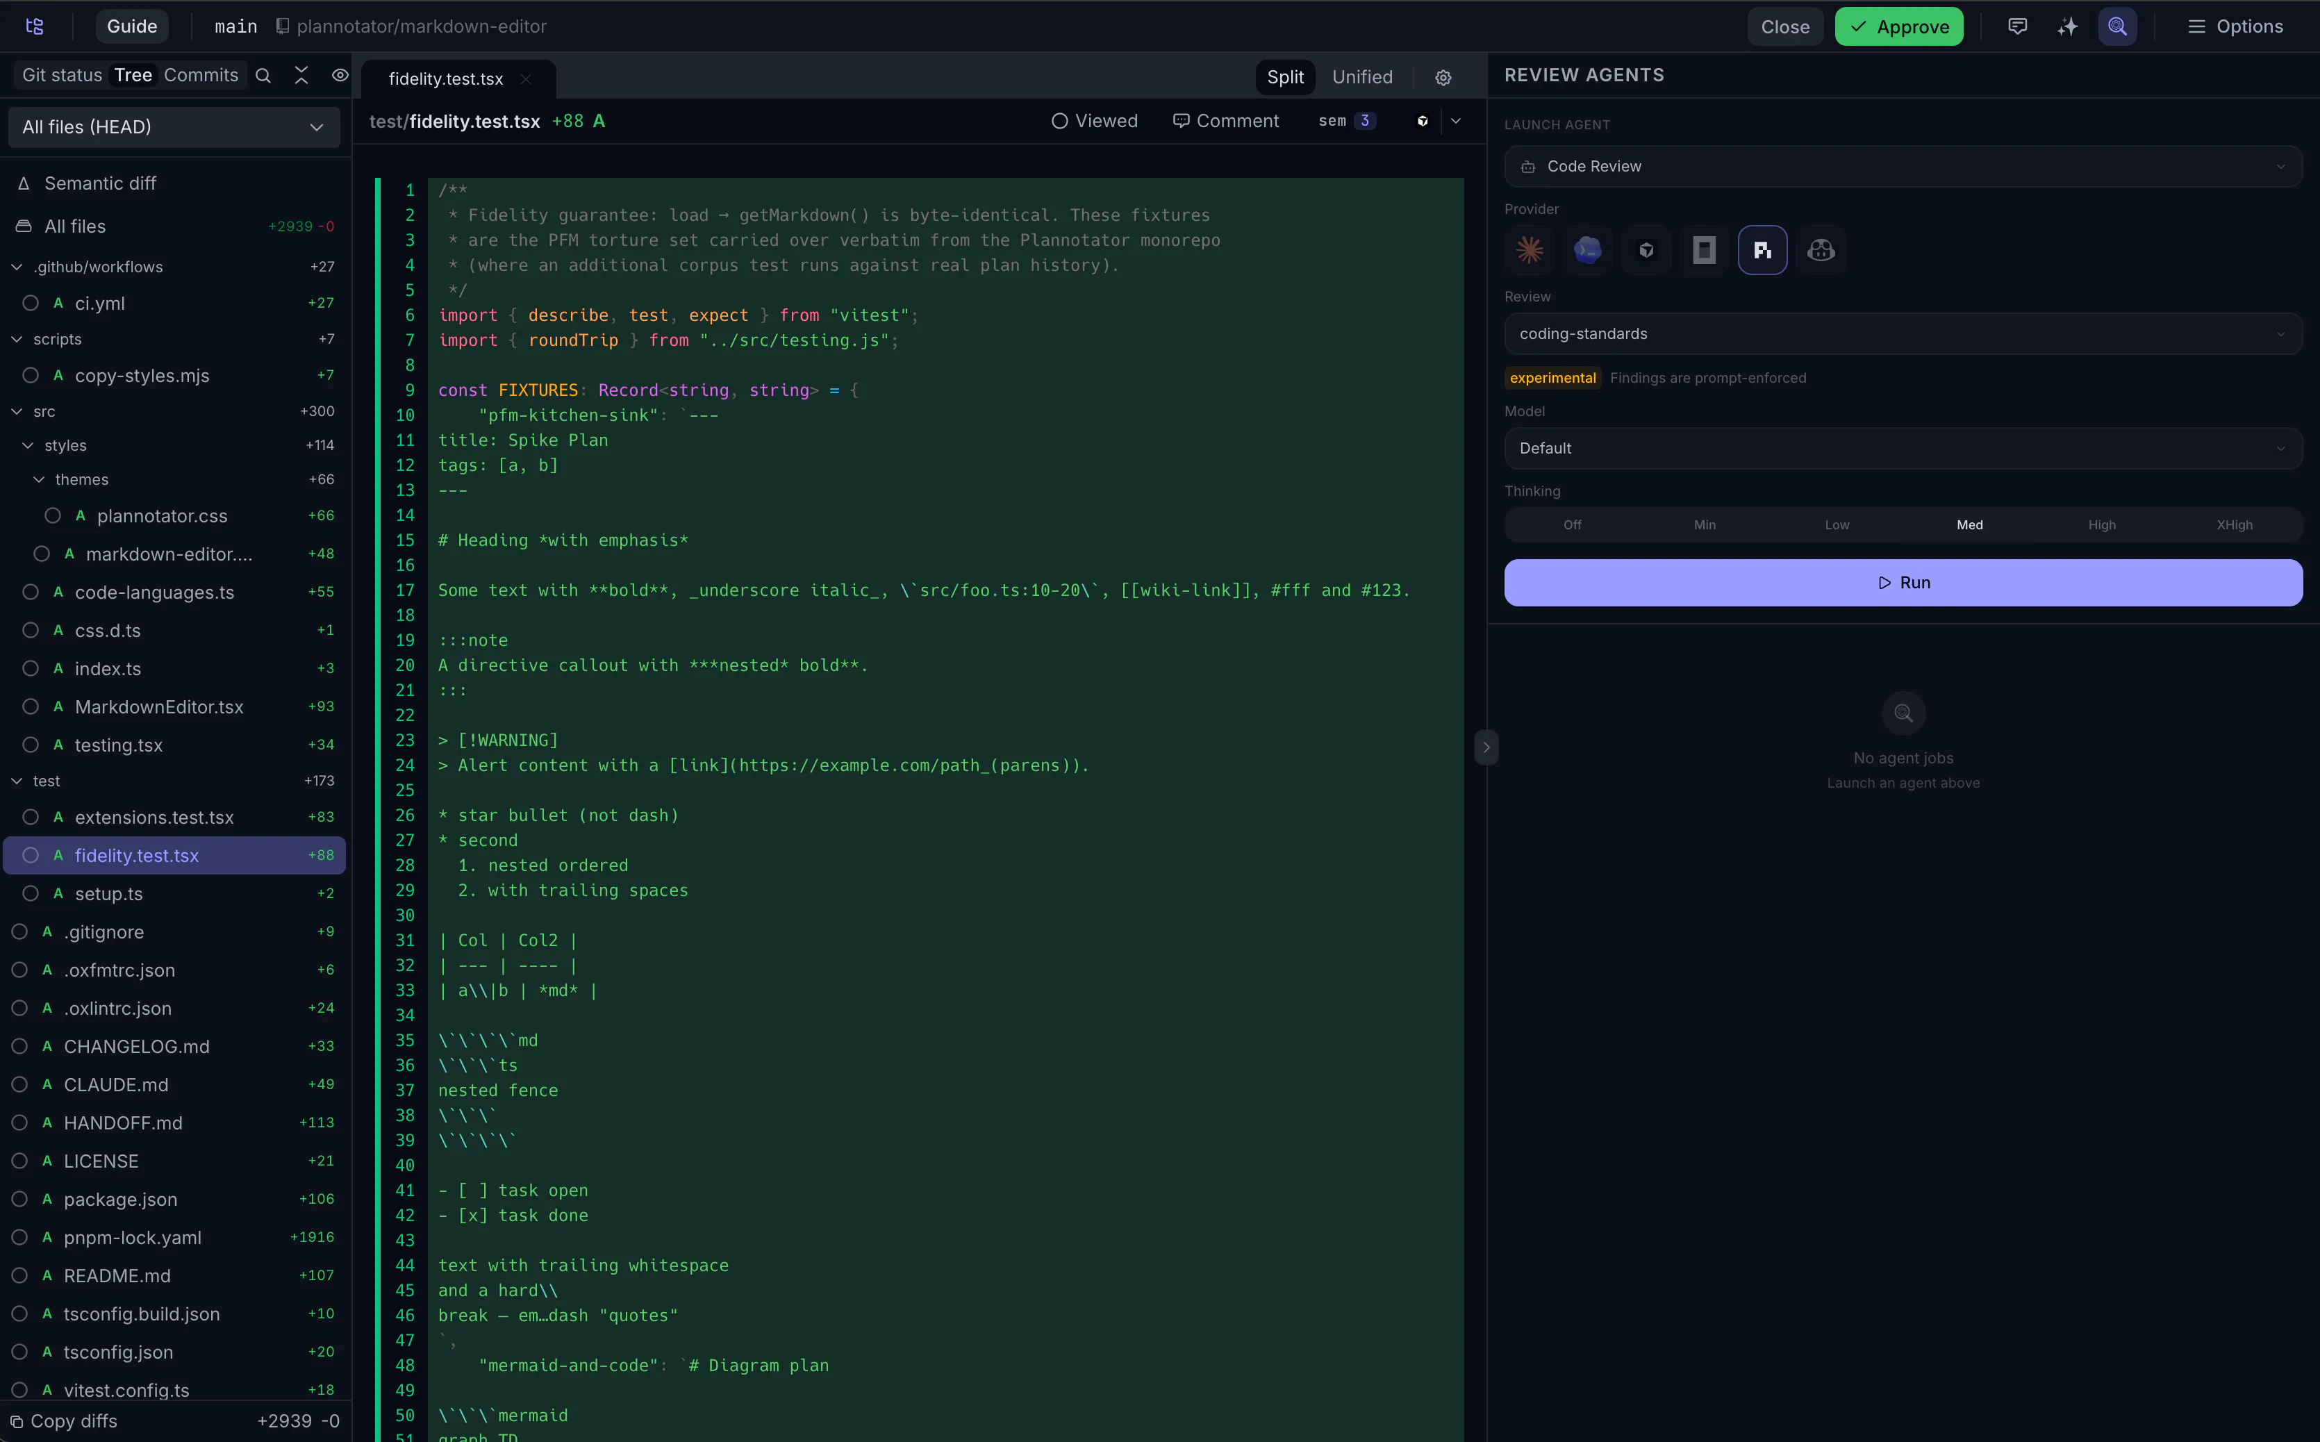Toggle viewed circle for copy-styles.mjs

coord(31,376)
